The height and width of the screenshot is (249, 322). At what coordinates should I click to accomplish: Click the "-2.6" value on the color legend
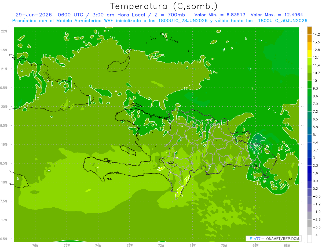316,219
